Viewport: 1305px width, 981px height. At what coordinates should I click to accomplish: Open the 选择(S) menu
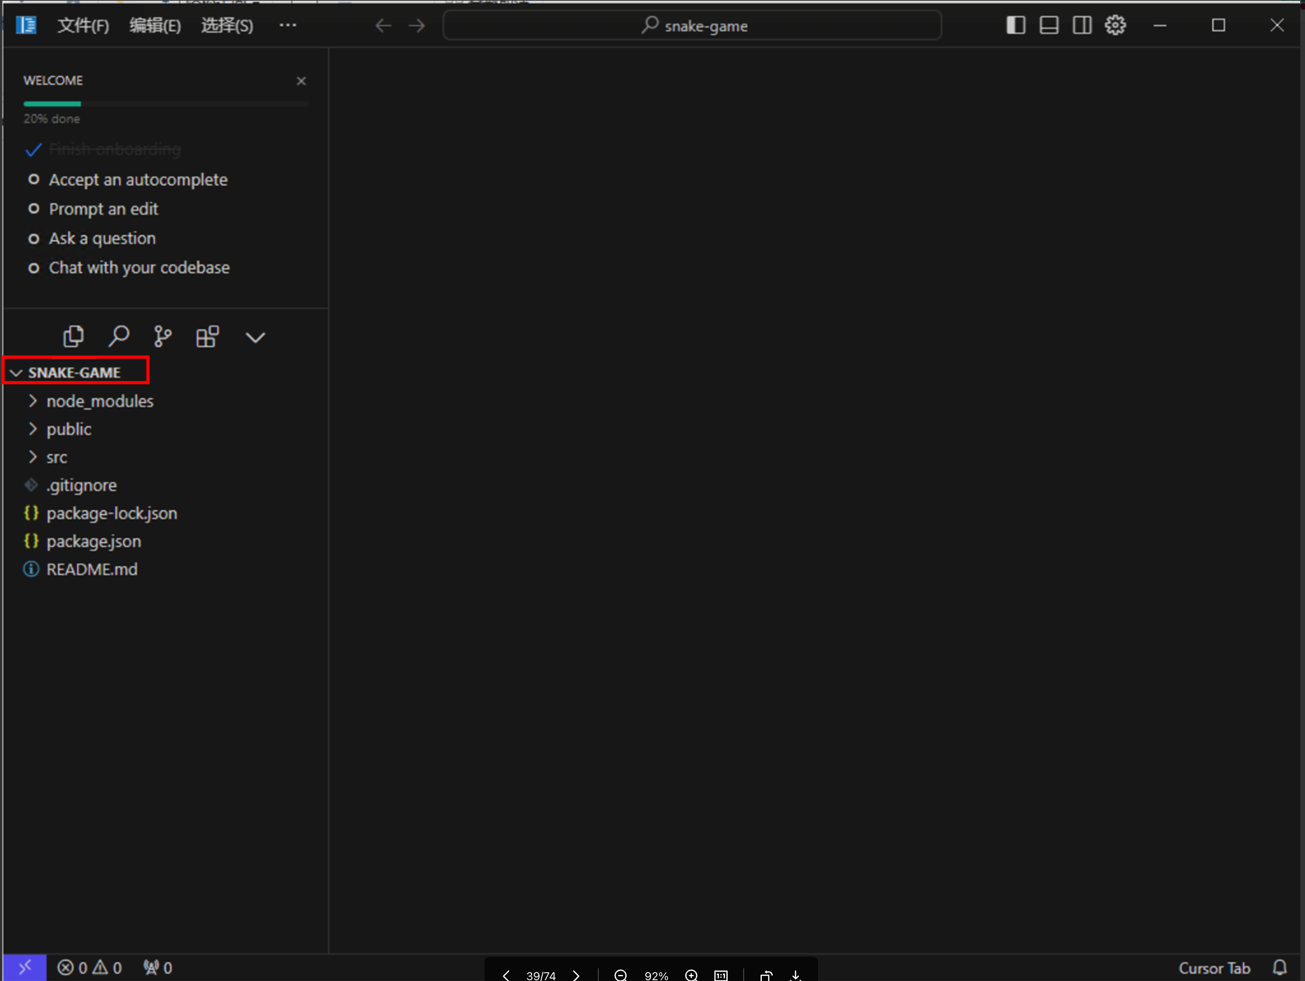pos(227,25)
